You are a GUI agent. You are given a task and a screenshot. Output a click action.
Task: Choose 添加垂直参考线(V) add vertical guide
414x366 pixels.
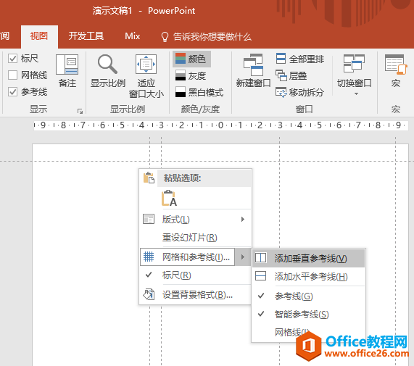coord(308,258)
